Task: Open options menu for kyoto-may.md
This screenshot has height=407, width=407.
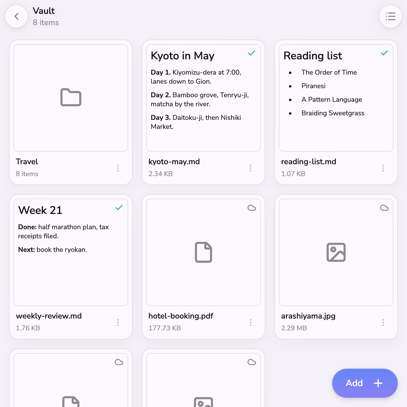Action: [x=250, y=168]
